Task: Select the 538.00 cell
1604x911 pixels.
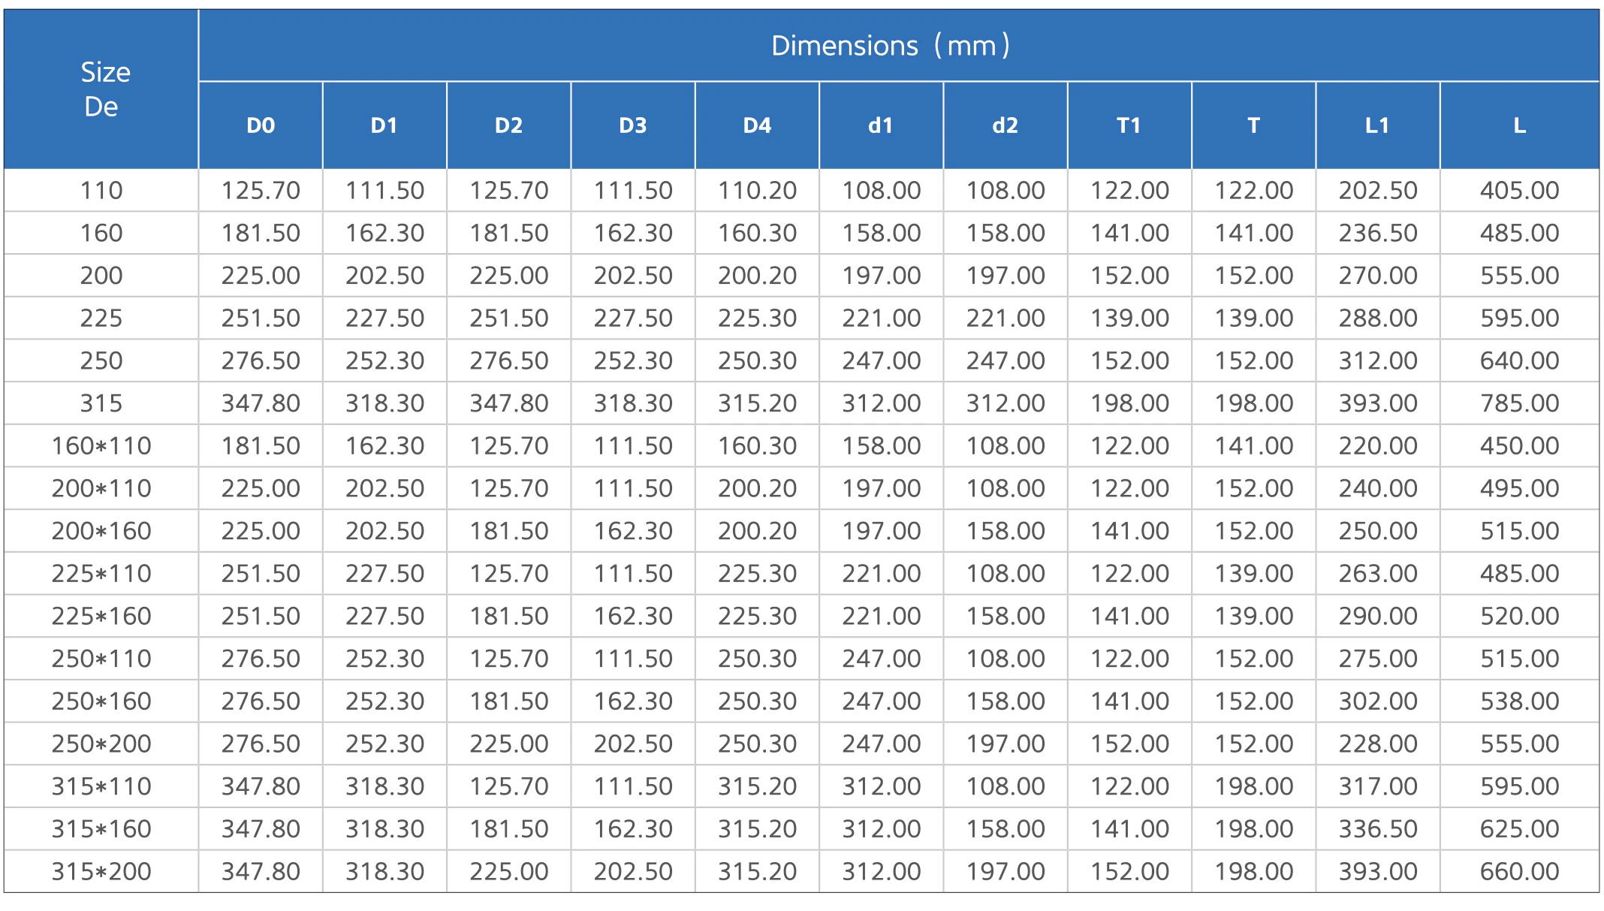Action: tap(1519, 701)
